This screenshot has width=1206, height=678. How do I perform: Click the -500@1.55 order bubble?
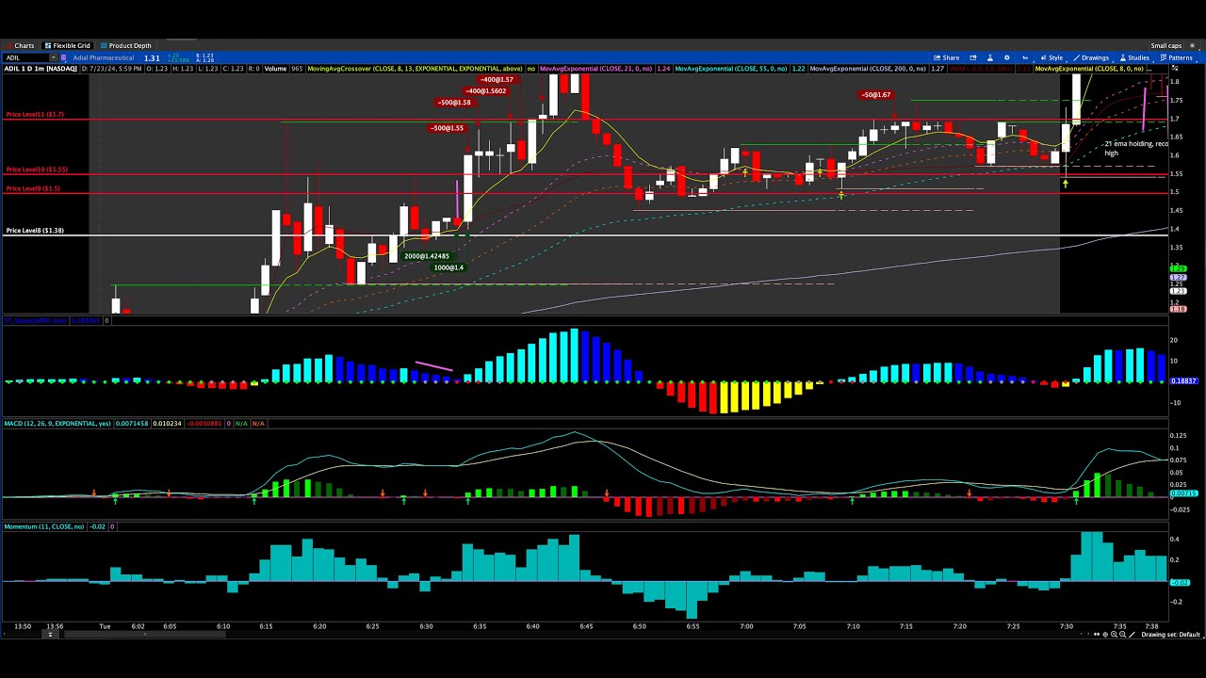[x=448, y=128]
